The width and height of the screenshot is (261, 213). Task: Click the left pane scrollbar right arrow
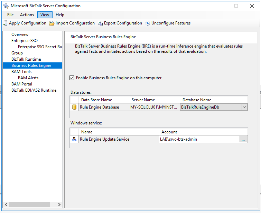[x=59, y=204]
